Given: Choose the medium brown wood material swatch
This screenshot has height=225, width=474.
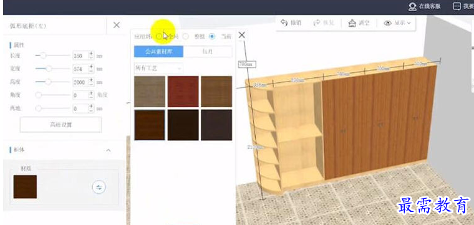Looking at the screenshot, I should tap(216, 91).
